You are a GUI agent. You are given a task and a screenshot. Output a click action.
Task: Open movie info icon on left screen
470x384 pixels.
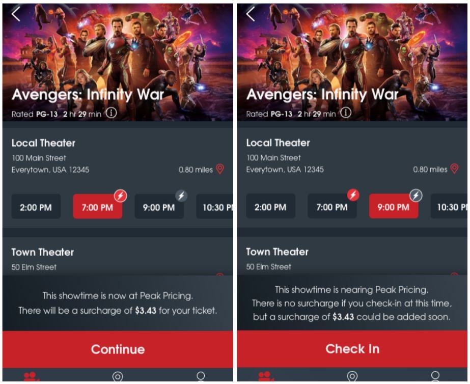click(112, 113)
